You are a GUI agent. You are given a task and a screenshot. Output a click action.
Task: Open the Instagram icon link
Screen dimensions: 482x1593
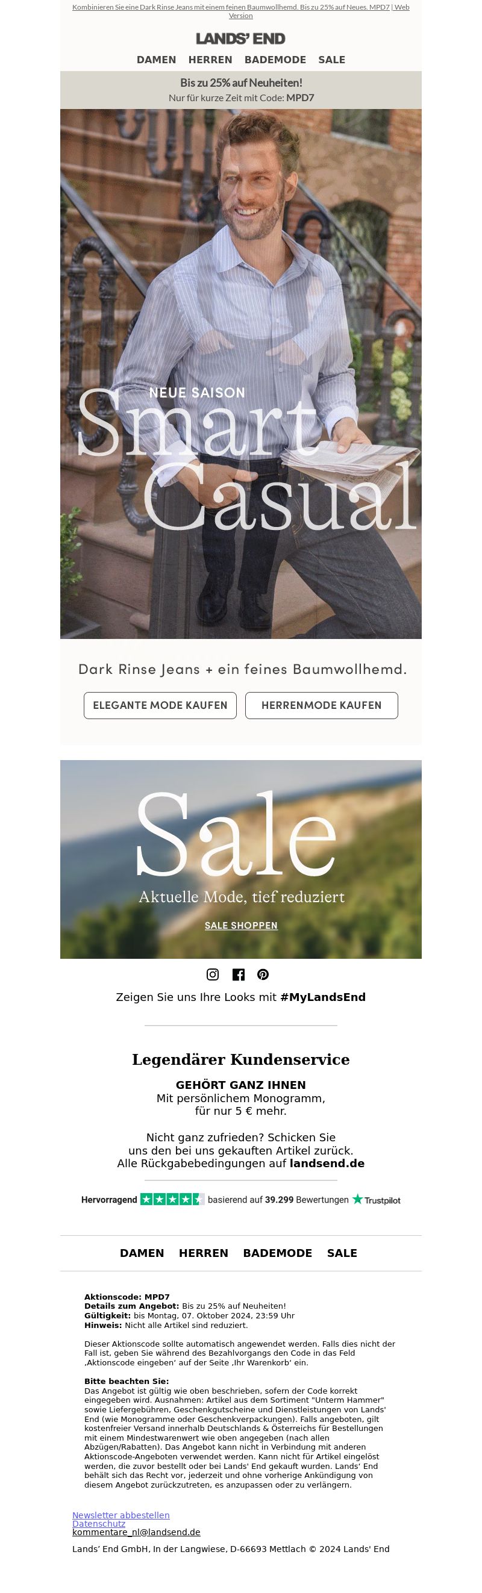[x=212, y=974]
